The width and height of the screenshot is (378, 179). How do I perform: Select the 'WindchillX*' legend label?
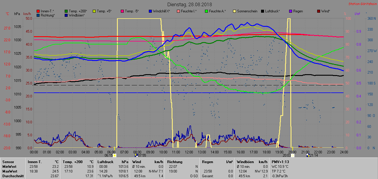162,11
